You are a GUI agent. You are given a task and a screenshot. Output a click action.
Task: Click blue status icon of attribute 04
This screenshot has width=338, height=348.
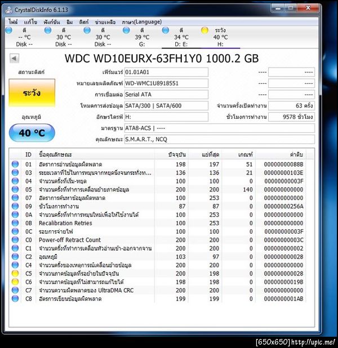coord(15,181)
